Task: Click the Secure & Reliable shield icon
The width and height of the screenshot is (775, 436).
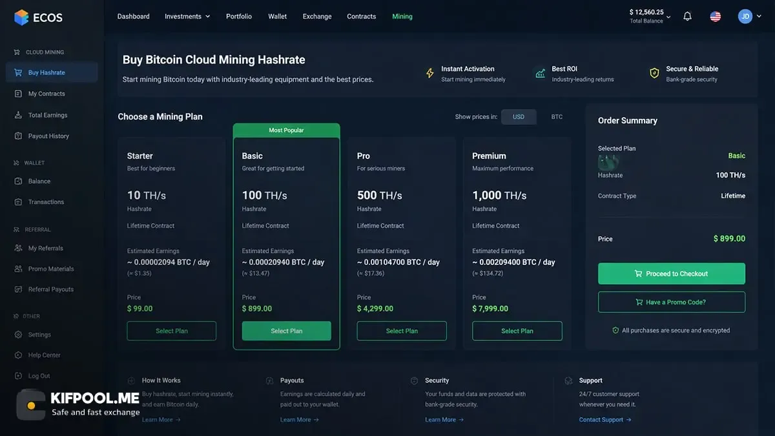Action: point(654,73)
